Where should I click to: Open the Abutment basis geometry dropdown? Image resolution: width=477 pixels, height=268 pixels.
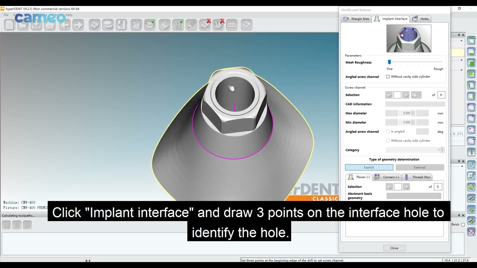click(x=414, y=196)
